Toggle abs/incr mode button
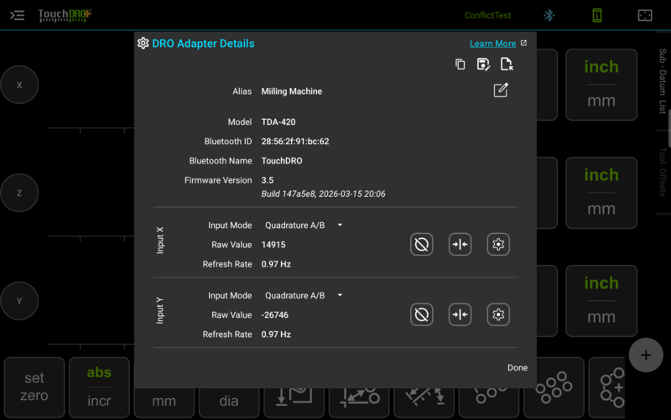 (99, 387)
